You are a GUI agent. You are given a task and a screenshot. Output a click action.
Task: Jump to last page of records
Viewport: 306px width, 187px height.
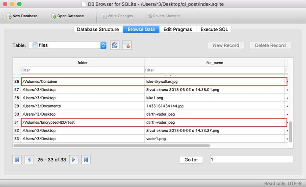pos(86,160)
